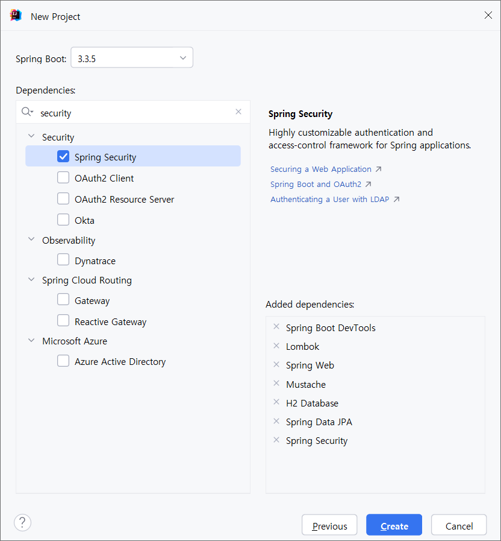Click the Cancel button
The image size is (501, 541).
point(459,525)
